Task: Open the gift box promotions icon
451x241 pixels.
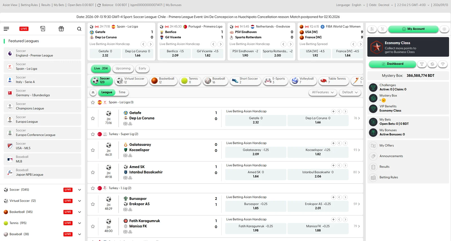Action: (x=61, y=29)
